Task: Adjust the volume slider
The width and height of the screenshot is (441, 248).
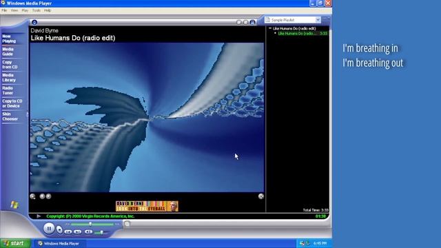Action: click(101, 232)
